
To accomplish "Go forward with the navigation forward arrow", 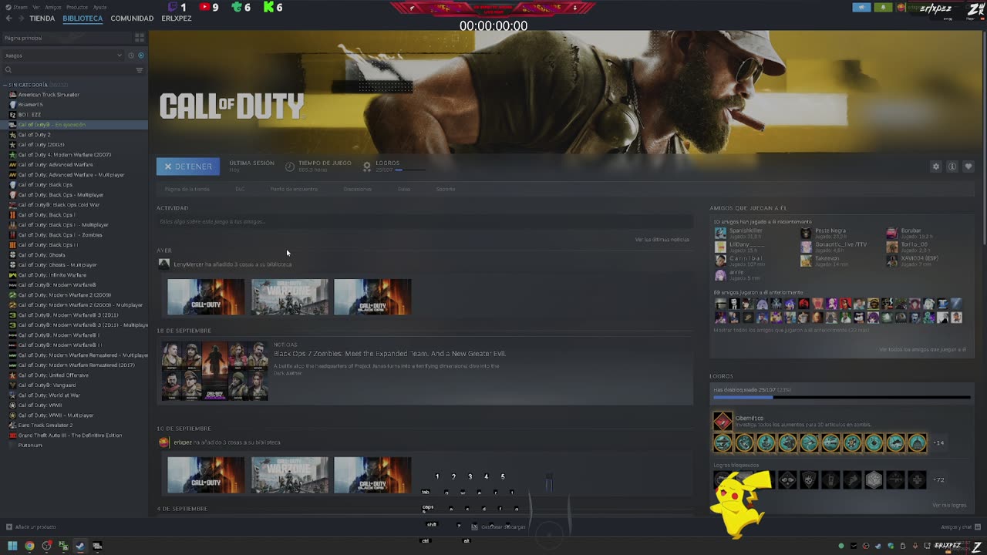I will [21, 18].
